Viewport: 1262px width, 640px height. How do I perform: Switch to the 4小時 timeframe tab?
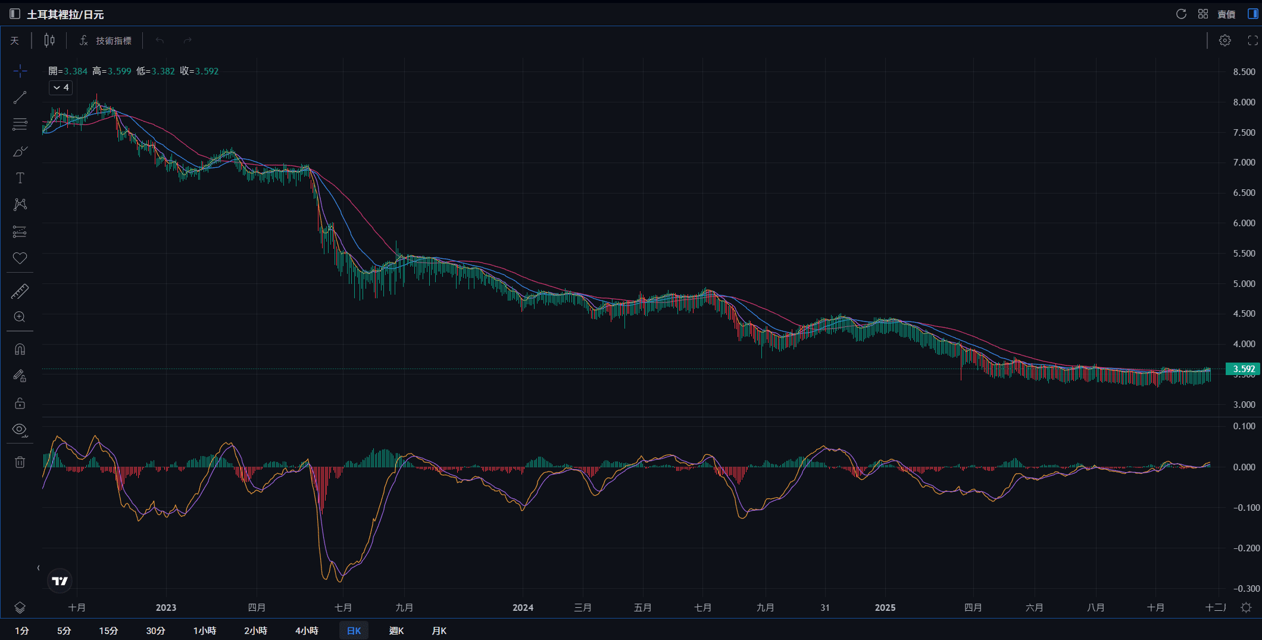coord(307,630)
